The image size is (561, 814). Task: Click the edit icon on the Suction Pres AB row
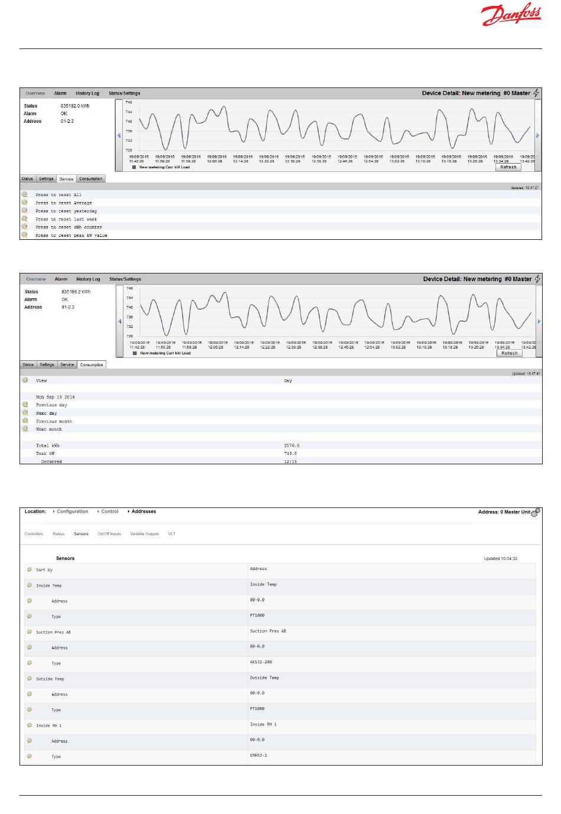(29, 631)
